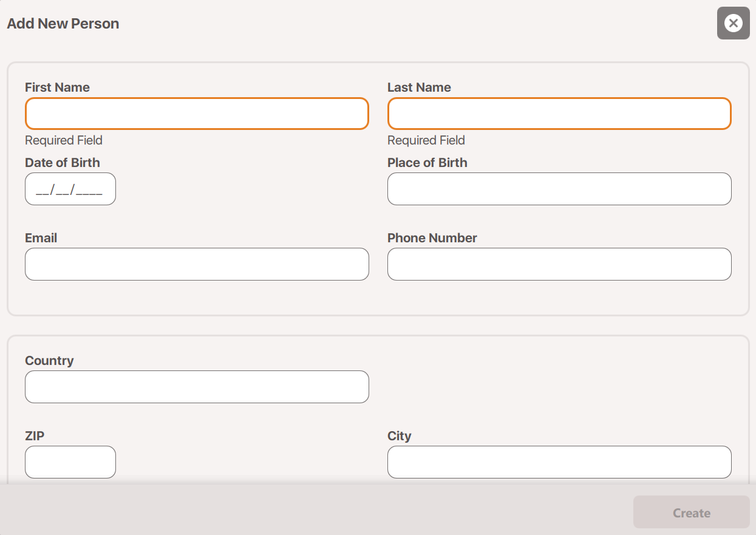The width and height of the screenshot is (756, 535).
Task: Click the Phone Number label
Action: (432, 238)
